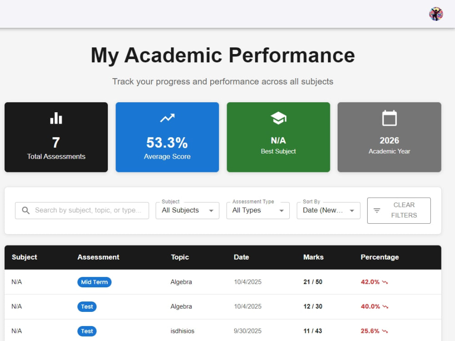455x341 pixels.
Task: Click the Marks column header
Action: [313, 257]
